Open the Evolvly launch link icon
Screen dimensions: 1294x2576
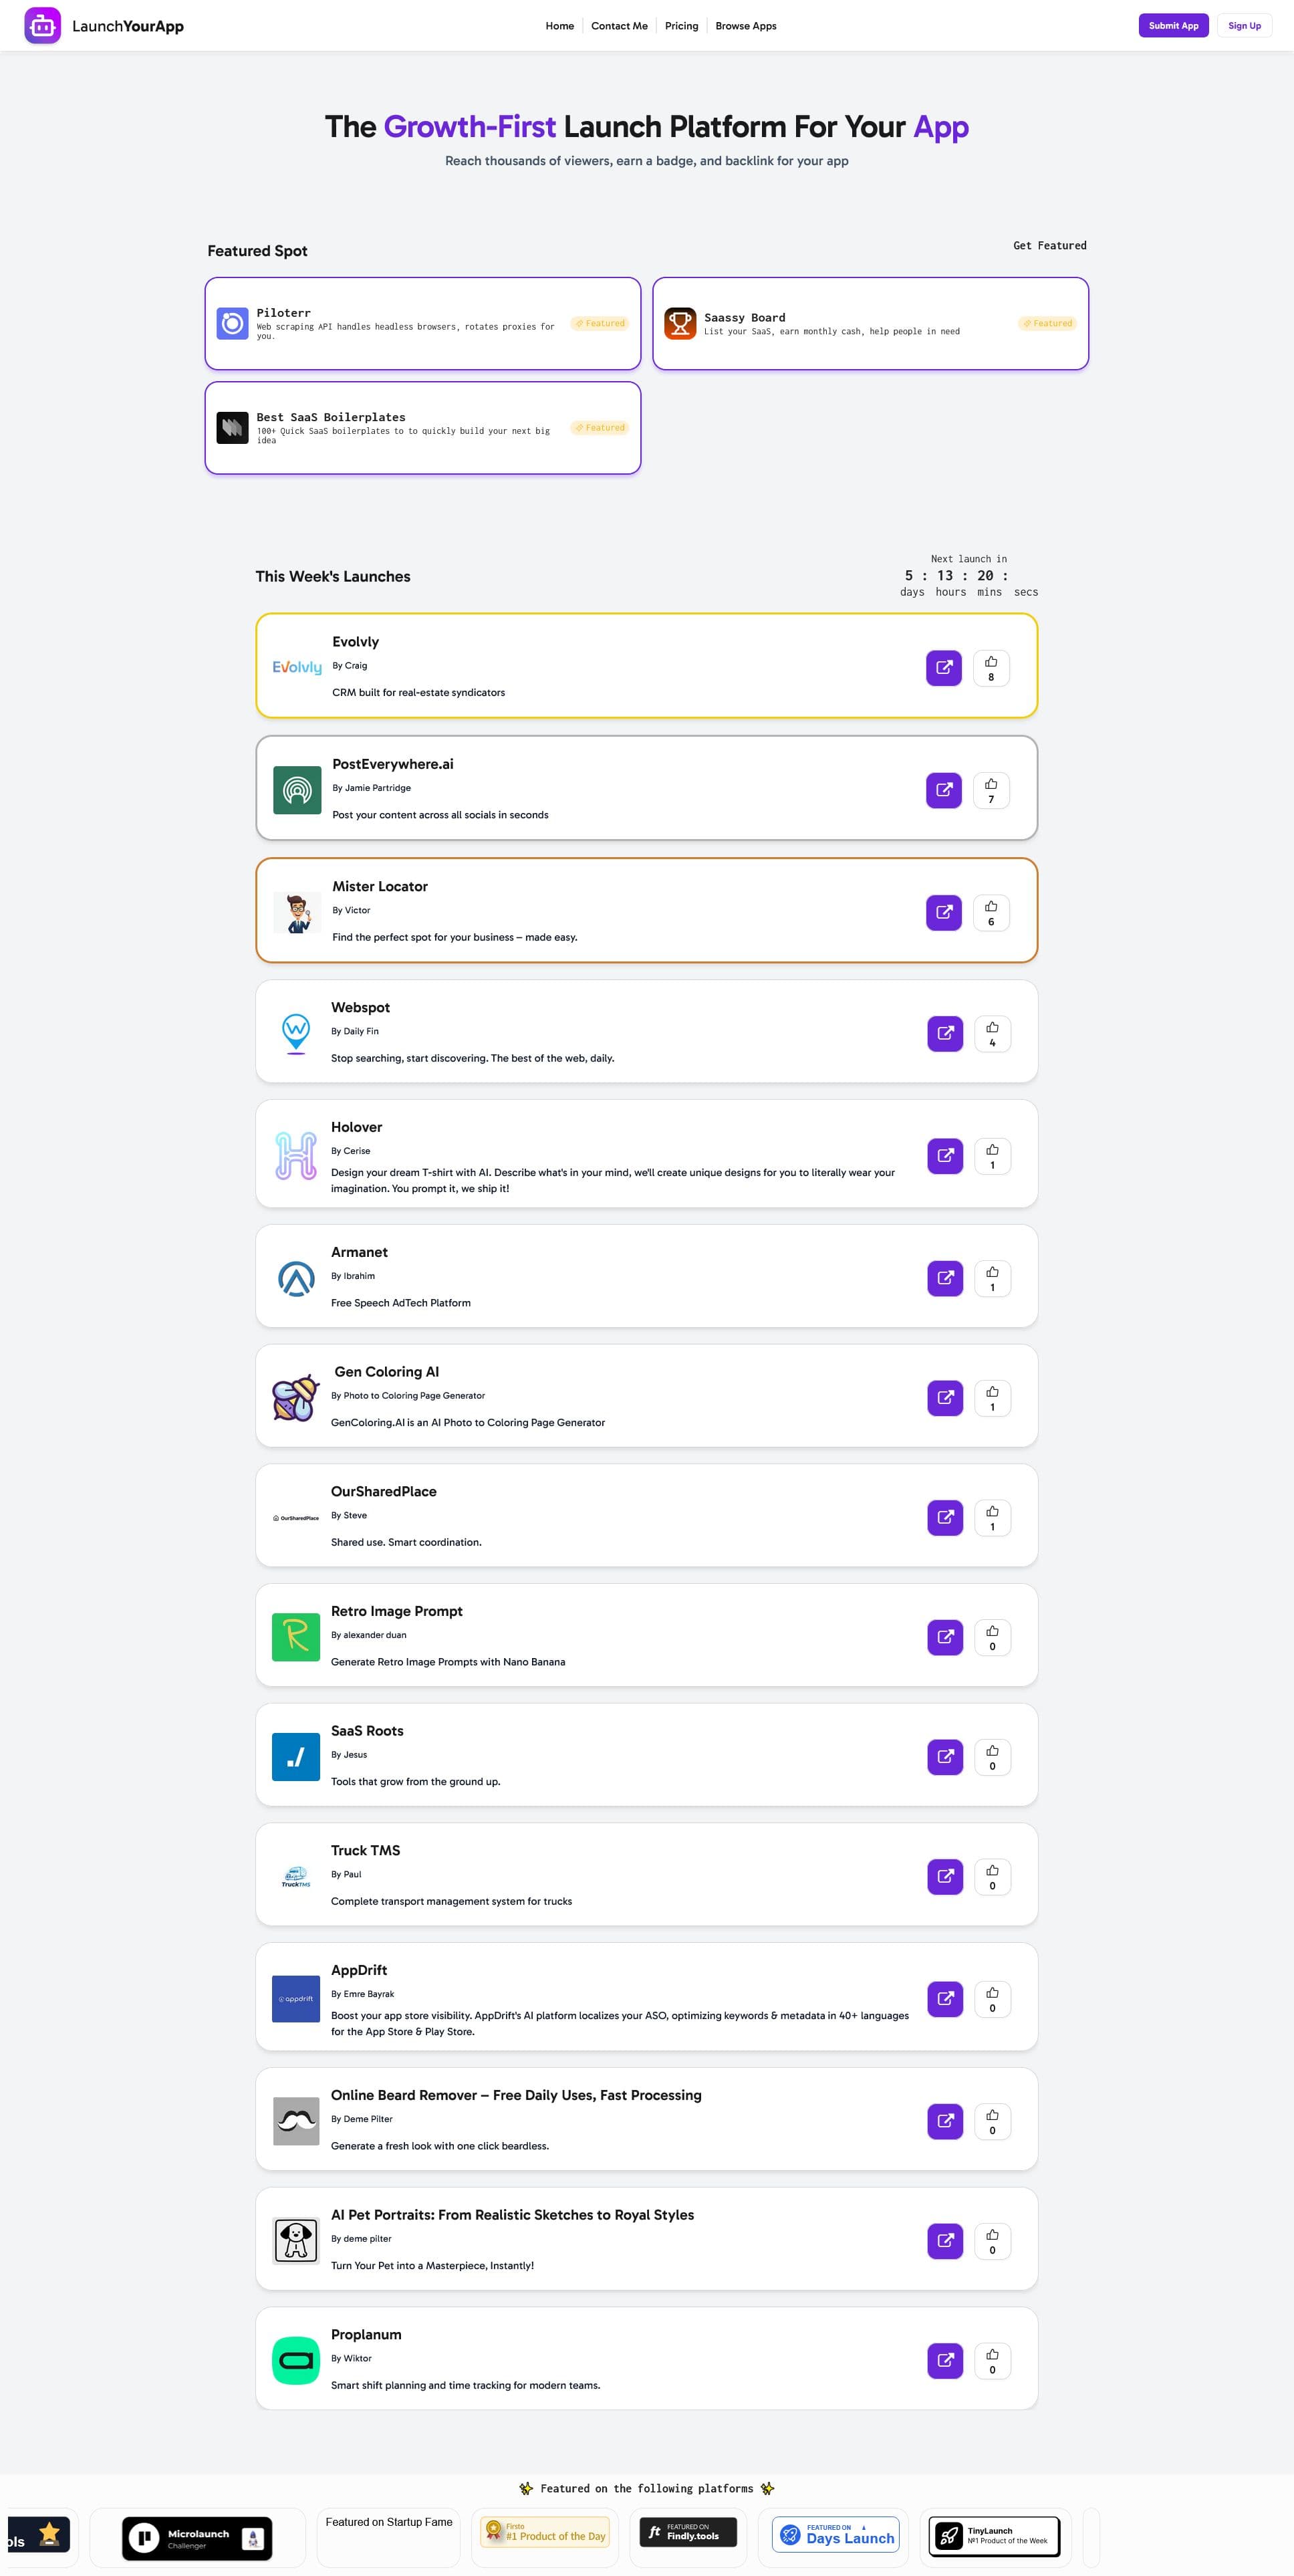[943, 667]
